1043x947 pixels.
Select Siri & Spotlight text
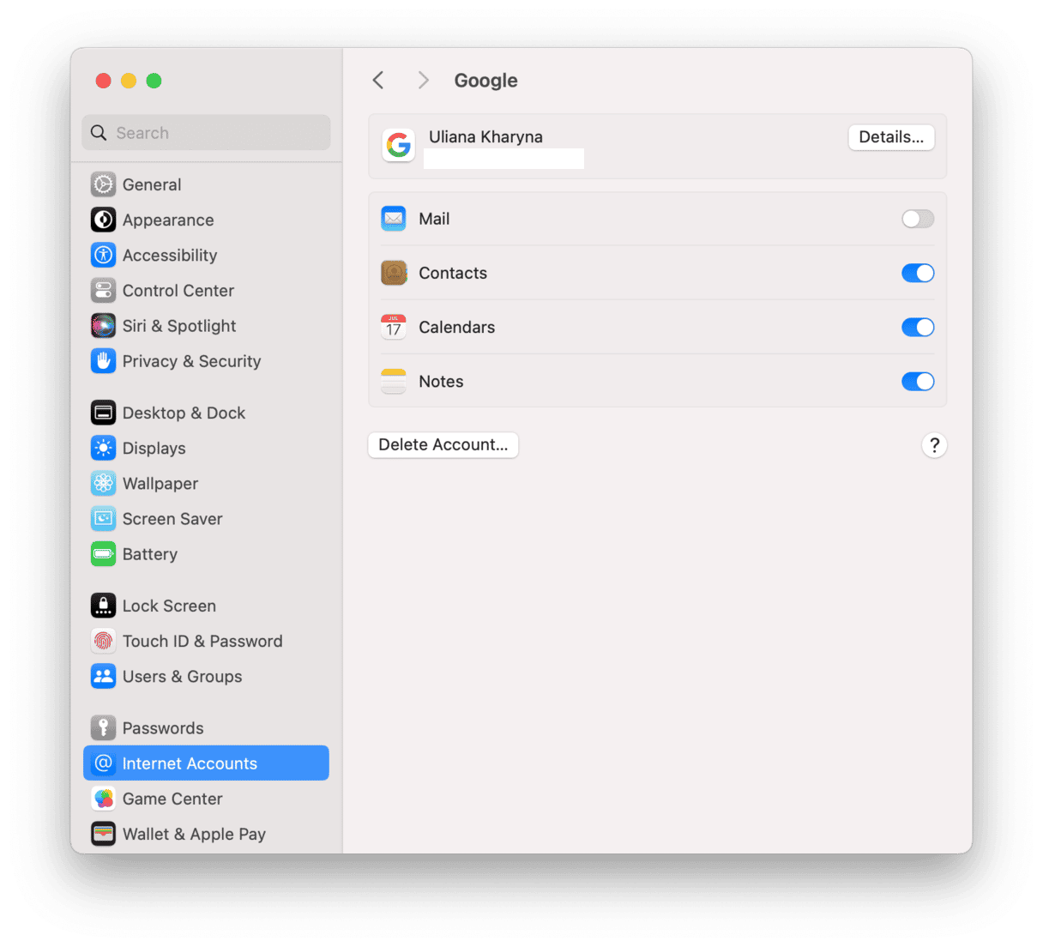[x=179, y=325]
